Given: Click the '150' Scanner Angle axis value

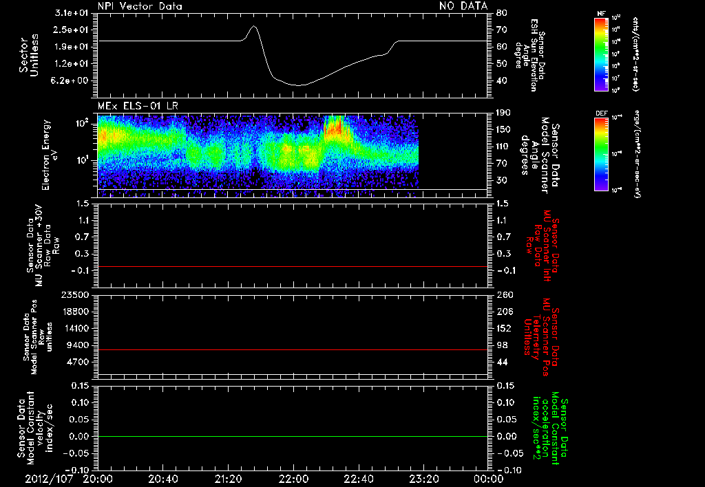Looking at the screenshot, I should tap(503, 129).
